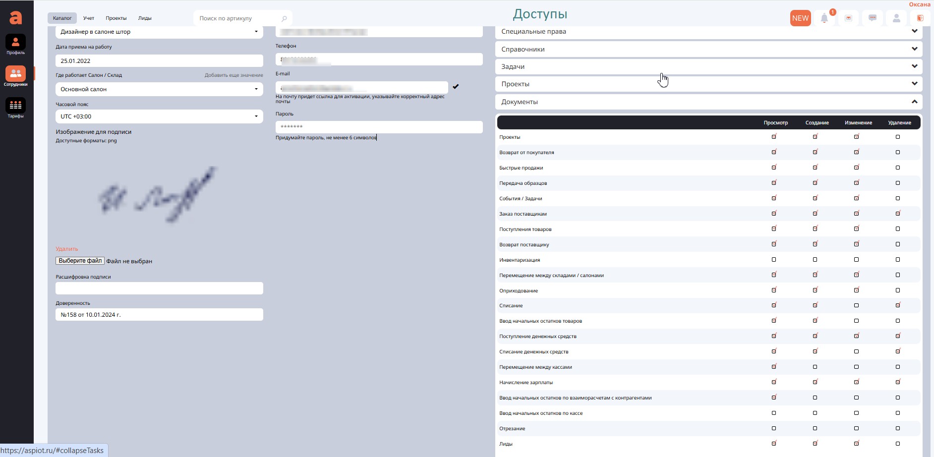Click the user account icon in header
The image size is (934, 457).
coord(896,18)
